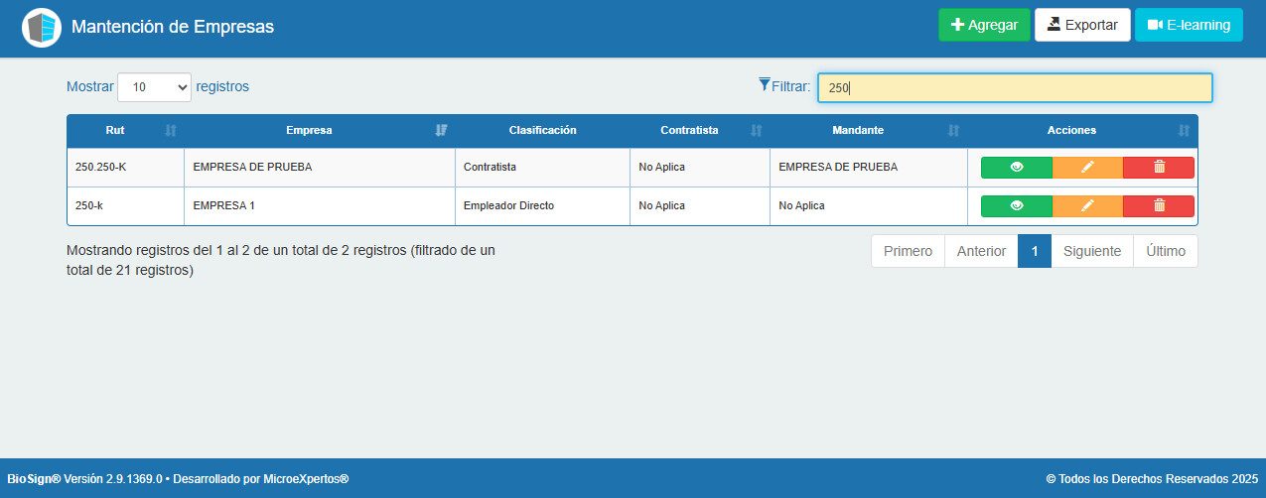Image resolution: width=1266 pixels, height=498 pixels.
Task: Click the Empresa cell EMPRESA 1
Action: tap(320, 206)
